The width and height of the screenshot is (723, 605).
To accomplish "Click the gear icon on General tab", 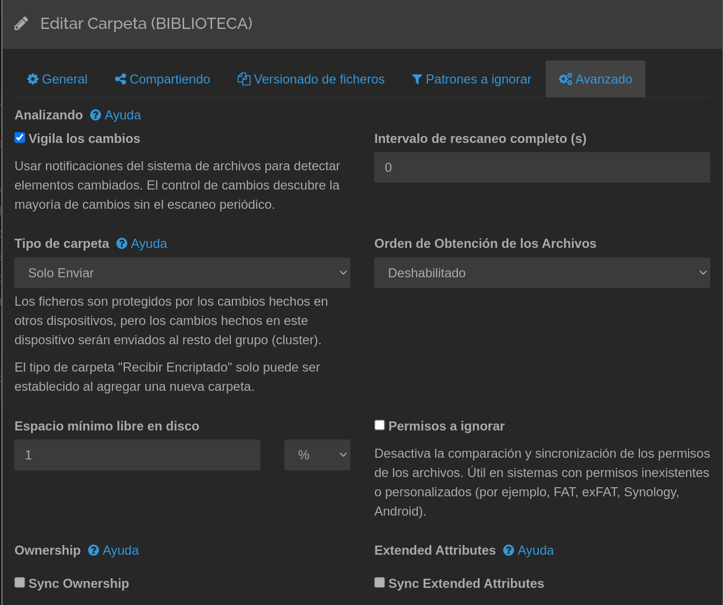I will tap(33, 79).
